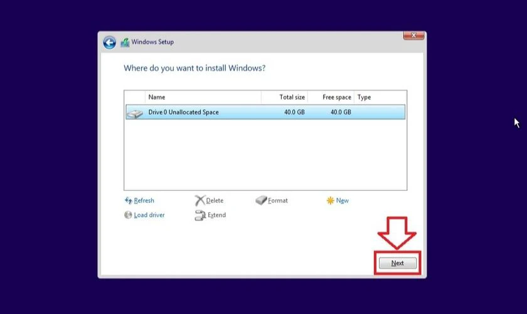Click the Windows Setup title text

[x=152, y=42]
